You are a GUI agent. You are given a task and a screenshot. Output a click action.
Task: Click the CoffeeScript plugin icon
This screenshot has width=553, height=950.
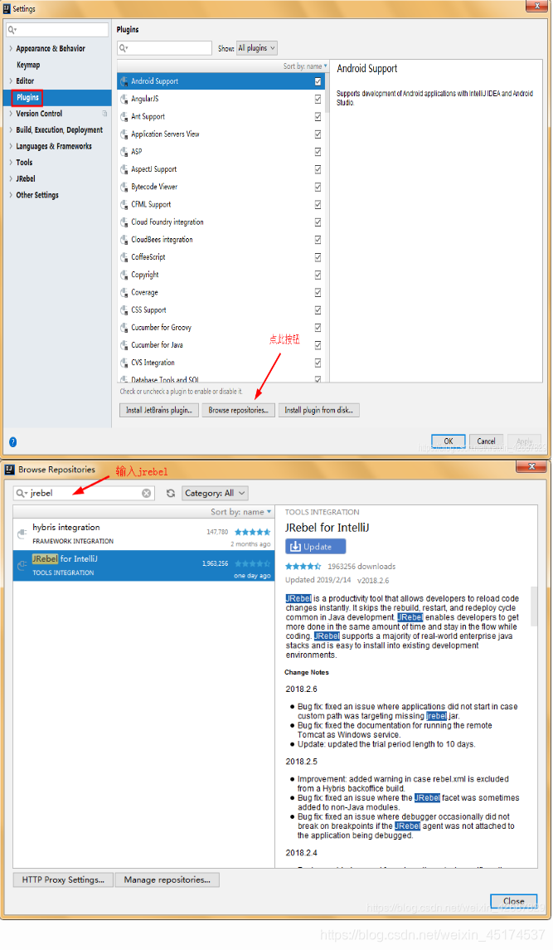coord(124,257)
